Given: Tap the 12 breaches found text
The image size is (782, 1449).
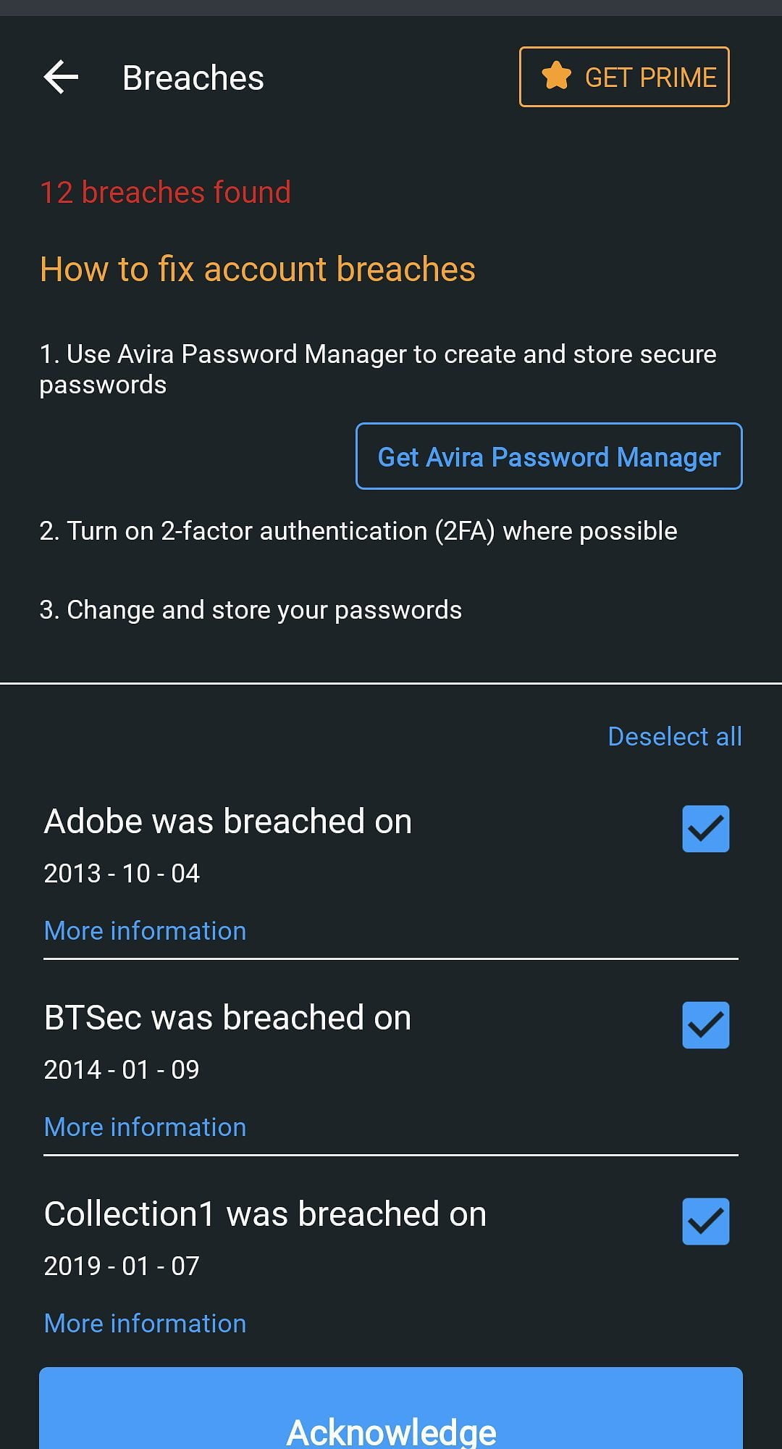Looking at the screenshot, I should [x=165, y=193].
